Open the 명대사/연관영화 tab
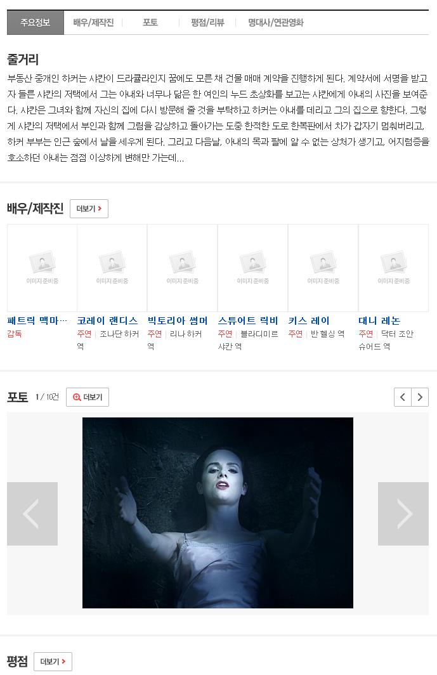Image resolution: width=437 pixels, height=675 pixels. coord(275,22)
